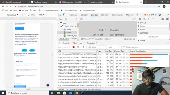Hide the navigator sidebar icon

(x=82, y=19)
